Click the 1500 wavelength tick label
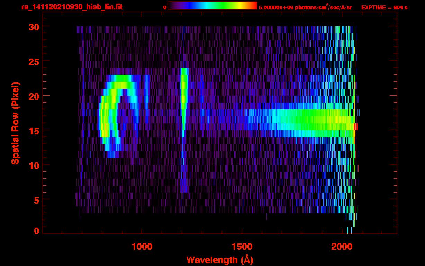 [242, 247]
